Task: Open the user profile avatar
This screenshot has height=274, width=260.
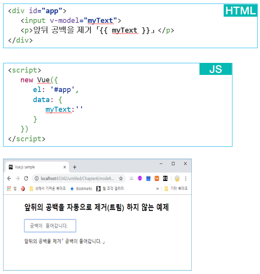Action: 177,179
